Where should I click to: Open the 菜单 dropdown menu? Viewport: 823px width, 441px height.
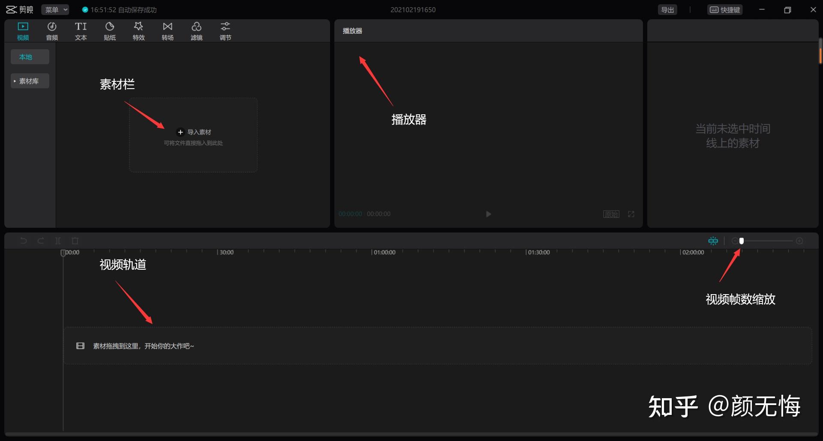coord(55,9)
